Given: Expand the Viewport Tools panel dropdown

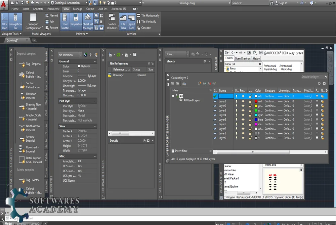Looking at the screenshot, I should 11,34.
